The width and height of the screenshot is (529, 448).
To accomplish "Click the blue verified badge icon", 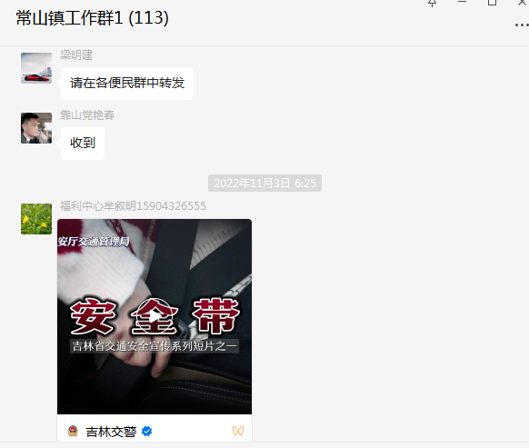I will tap(146, 431).
